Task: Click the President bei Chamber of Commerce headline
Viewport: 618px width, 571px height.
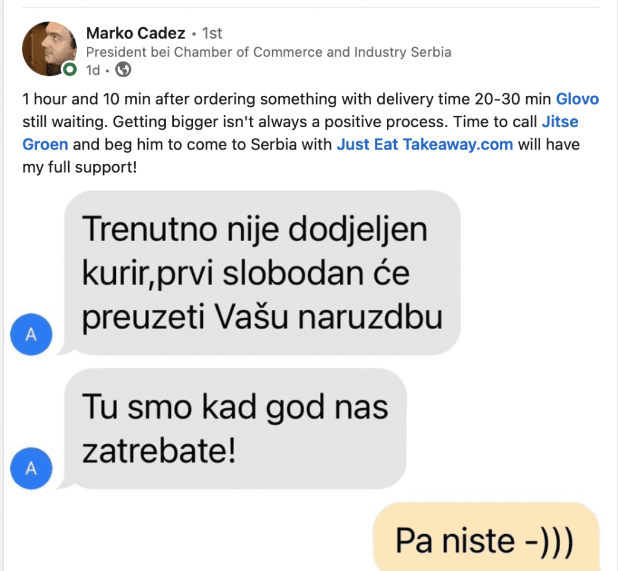Action: [269, 52]
